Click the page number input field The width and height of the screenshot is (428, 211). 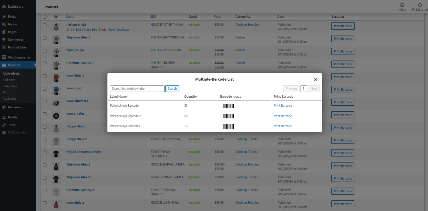pyautogui.click(x=304, y=88)
